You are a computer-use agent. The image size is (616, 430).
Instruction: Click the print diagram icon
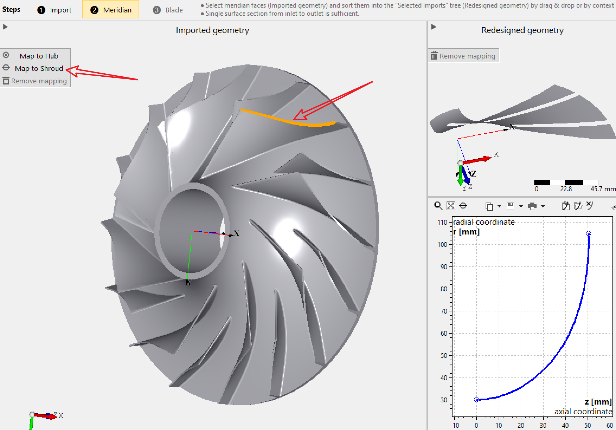pyautogui.click(x=532, y=206)
